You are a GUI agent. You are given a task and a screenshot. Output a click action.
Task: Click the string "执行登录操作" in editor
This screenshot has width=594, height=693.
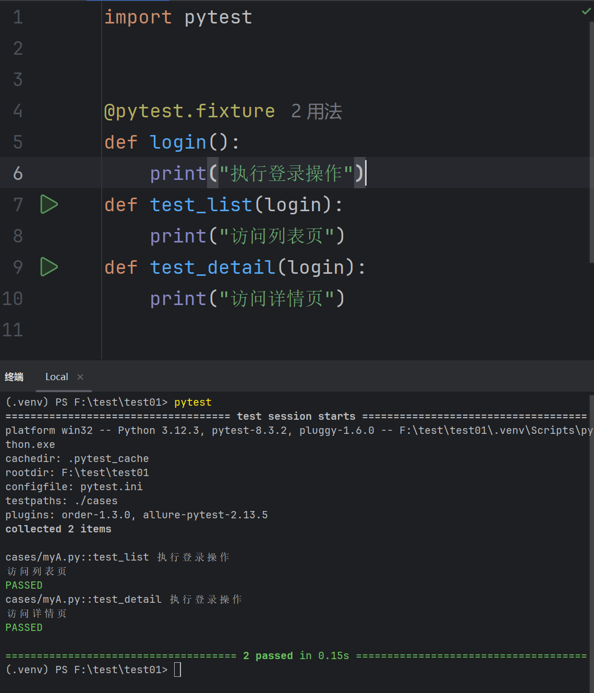pos(286,174)
